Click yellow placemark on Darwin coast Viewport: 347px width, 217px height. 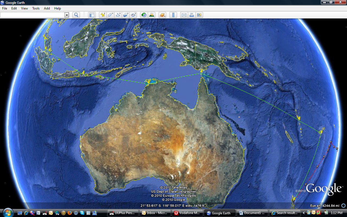(x=148, y=81)
